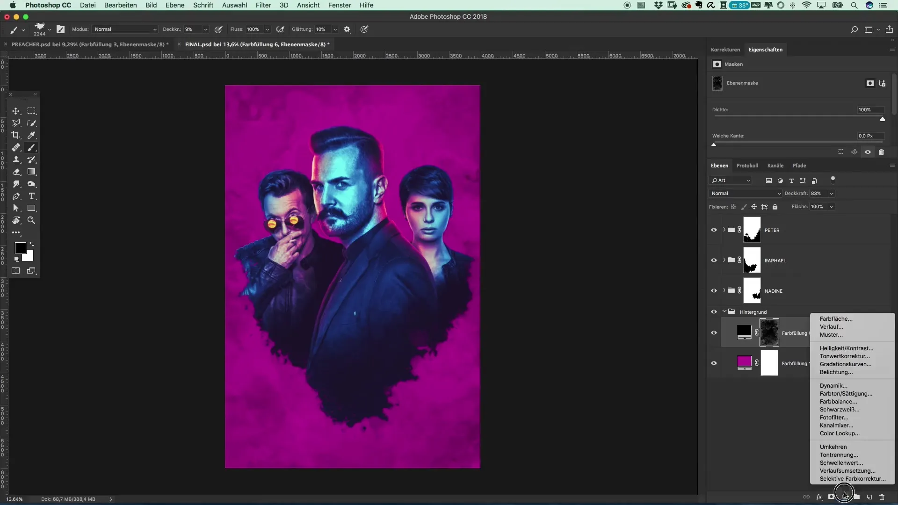Image resolution: width=898 pixels, height=505 pixels.
Task: Select the Path Selection tool
Action: click(x=16, y=208)
